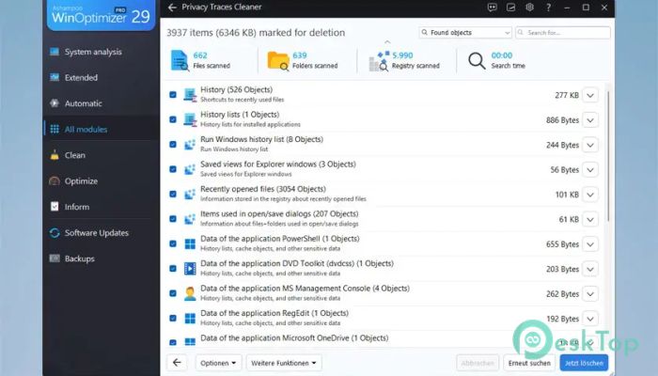The width and height of the screenshot is (658, 376).
Task: Expand the RegEdit 192 Bytes row
Action: point(590,319)
